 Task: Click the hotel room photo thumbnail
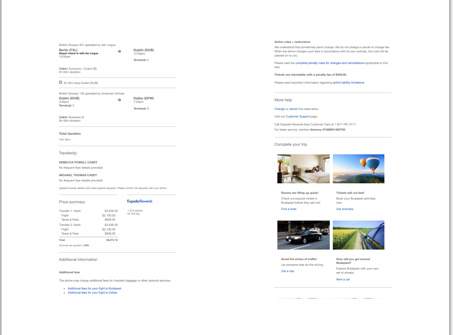tap(303, 169)
